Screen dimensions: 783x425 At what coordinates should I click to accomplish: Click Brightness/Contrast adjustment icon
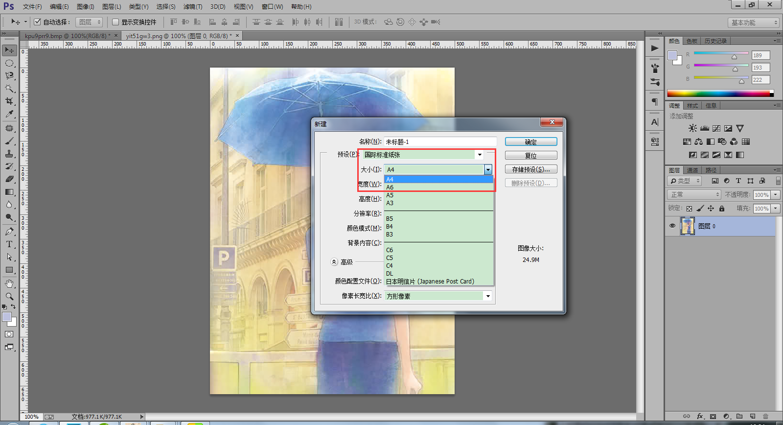[692, 128]
